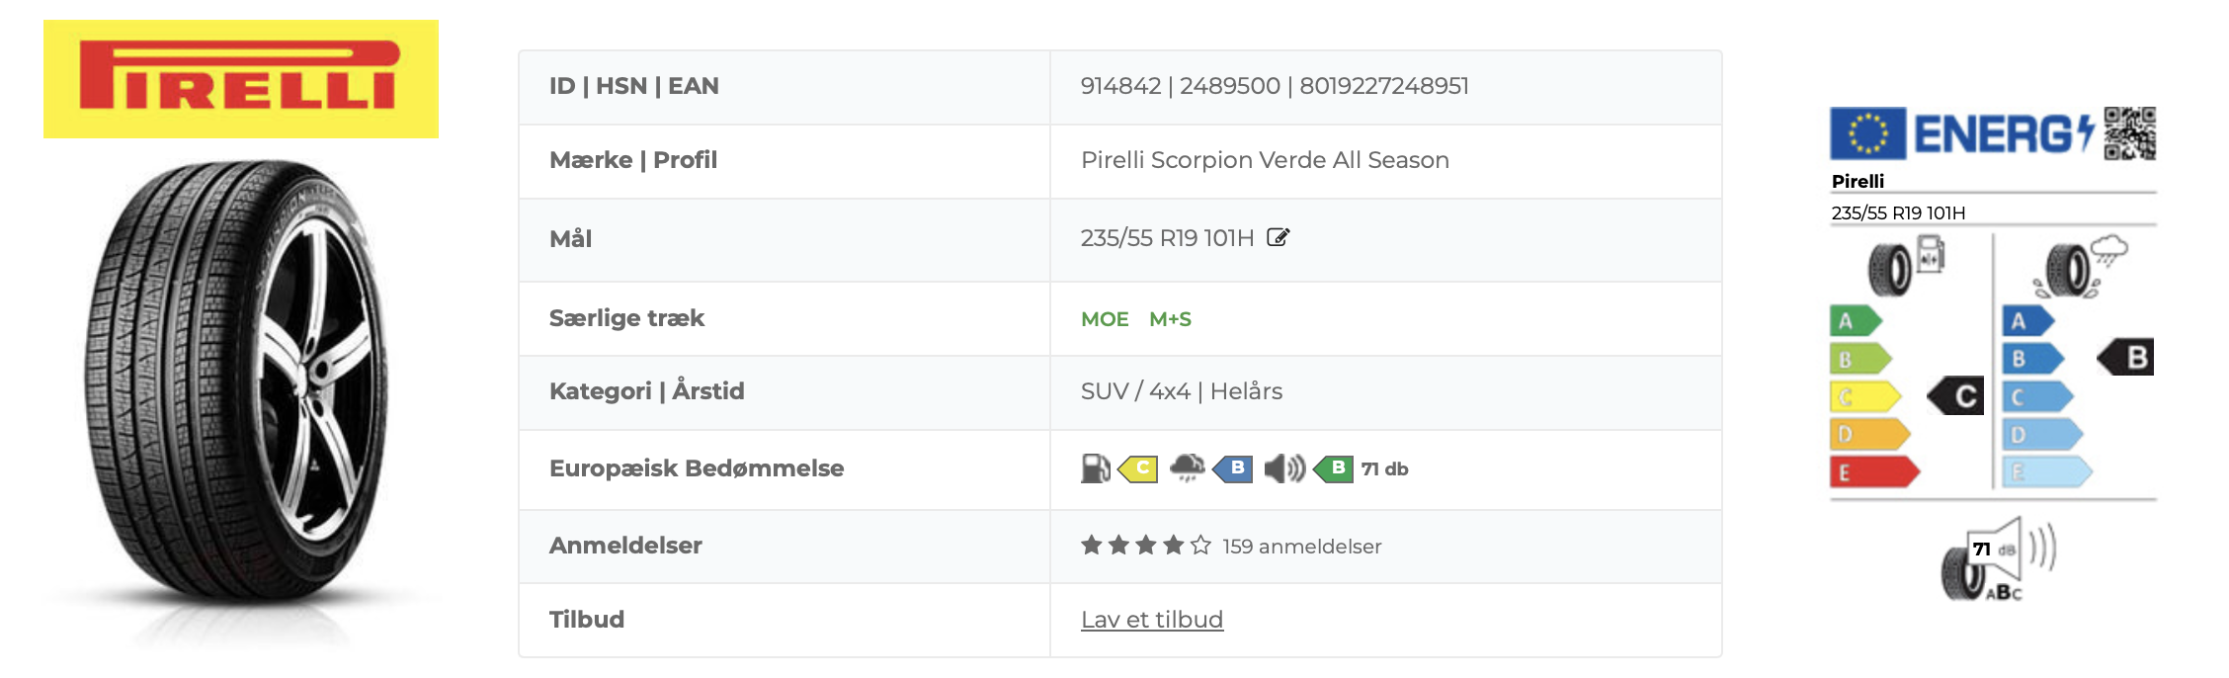The image size is (2229, 678).
Task: Click the edit icon beside 235/55 R19 101H
Action: point(1279,237)
